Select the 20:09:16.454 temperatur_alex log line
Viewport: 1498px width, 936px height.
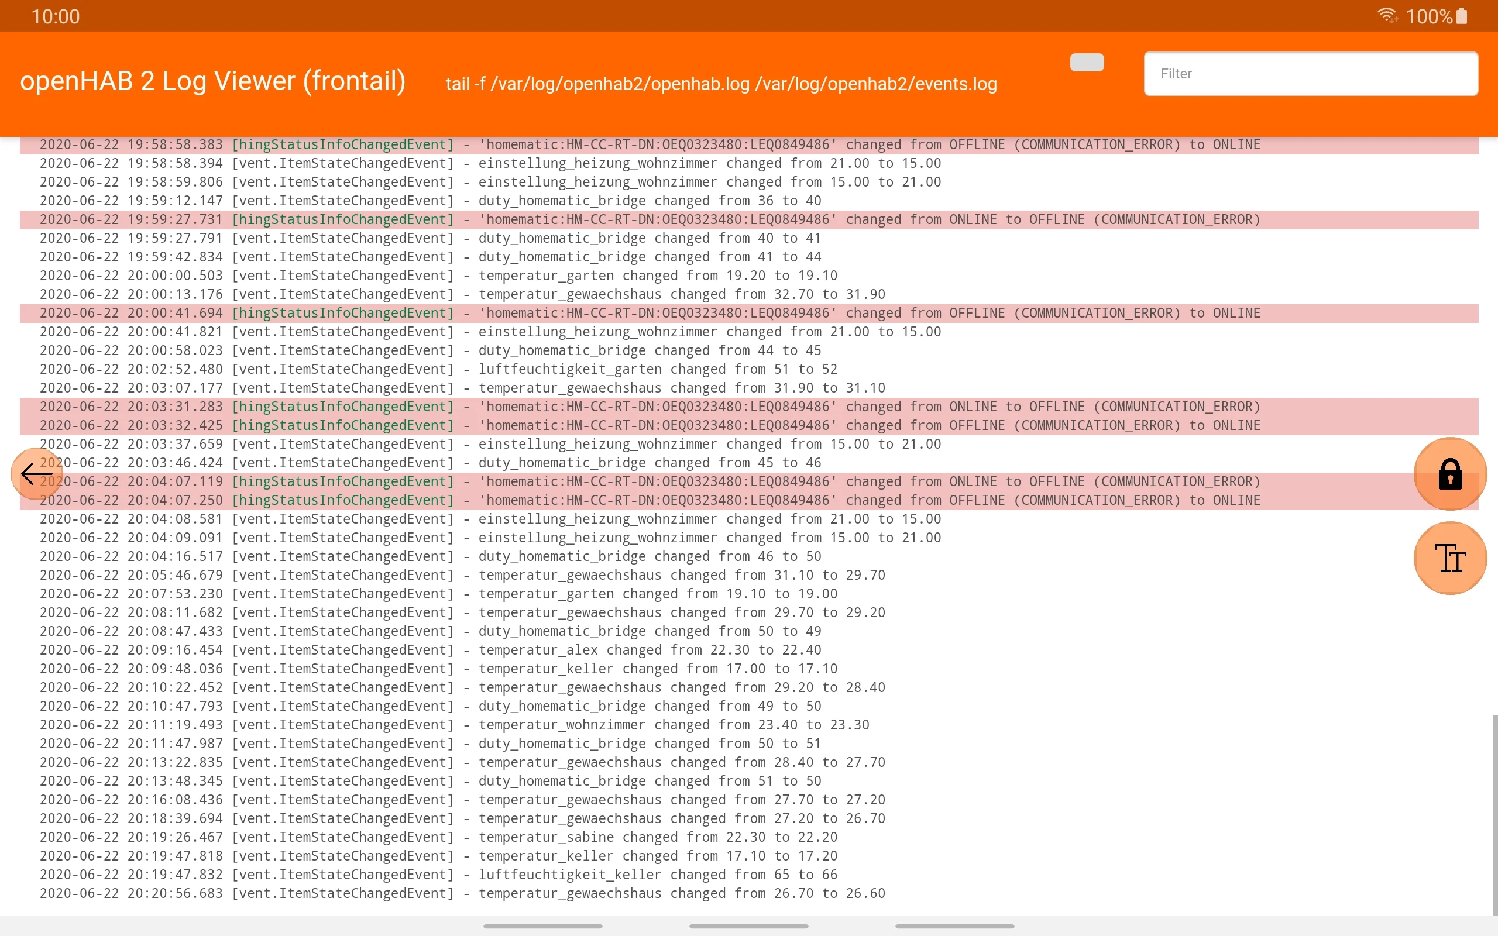pos(749,650)
